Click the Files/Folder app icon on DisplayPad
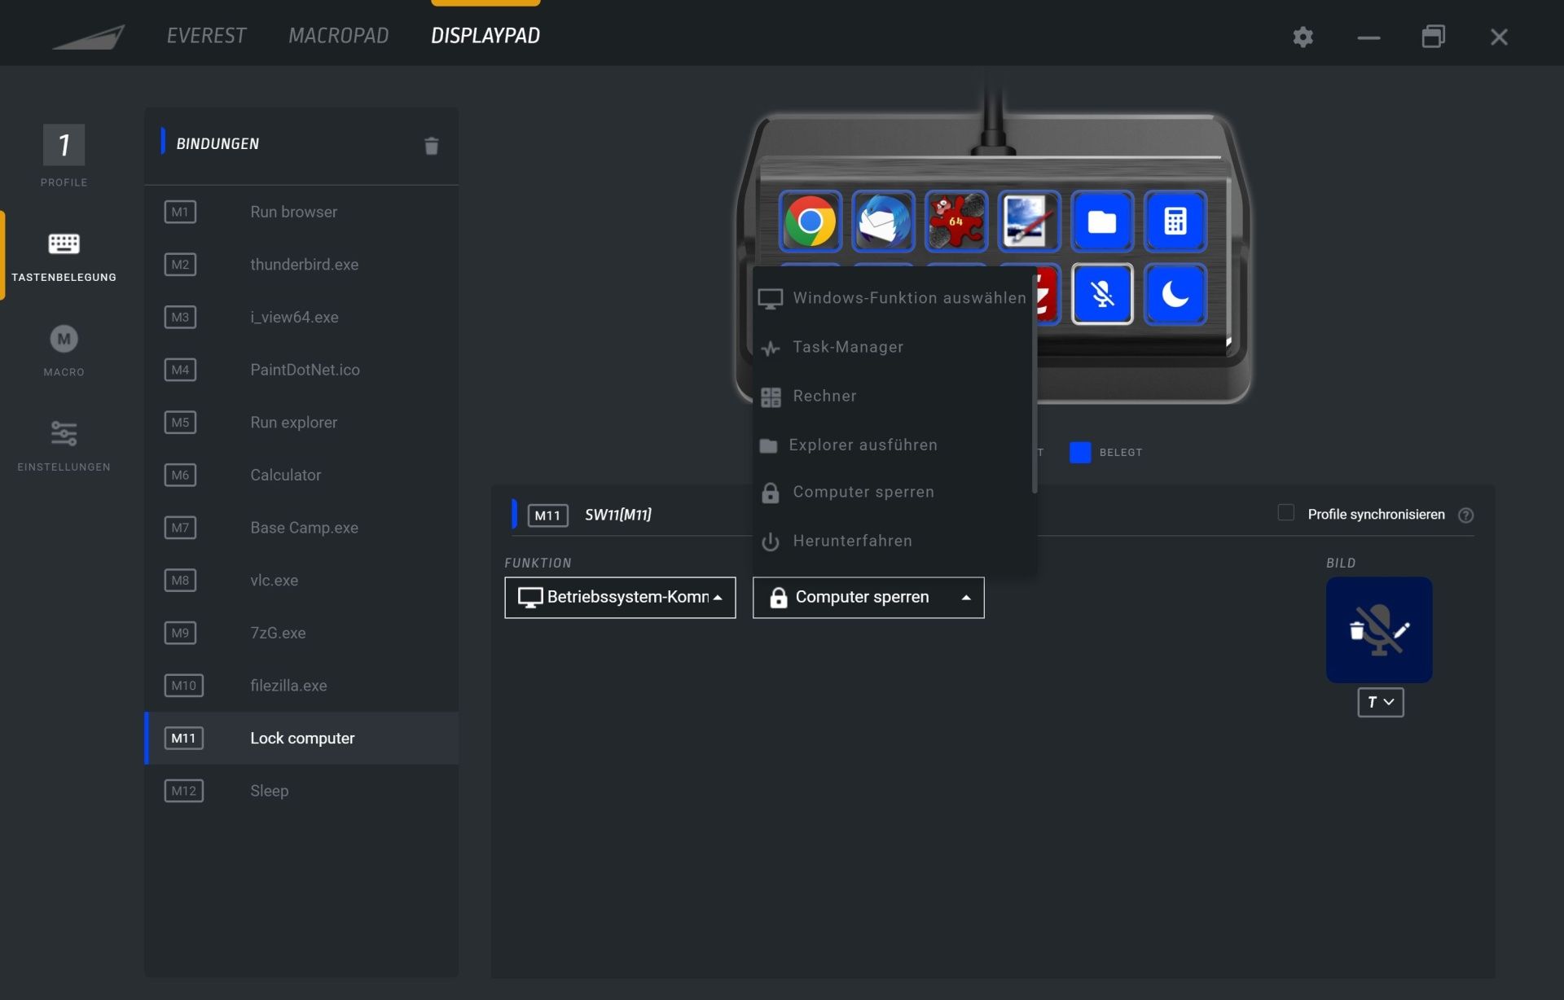Viewport: 1564px width, 1000px height. 1101,221
